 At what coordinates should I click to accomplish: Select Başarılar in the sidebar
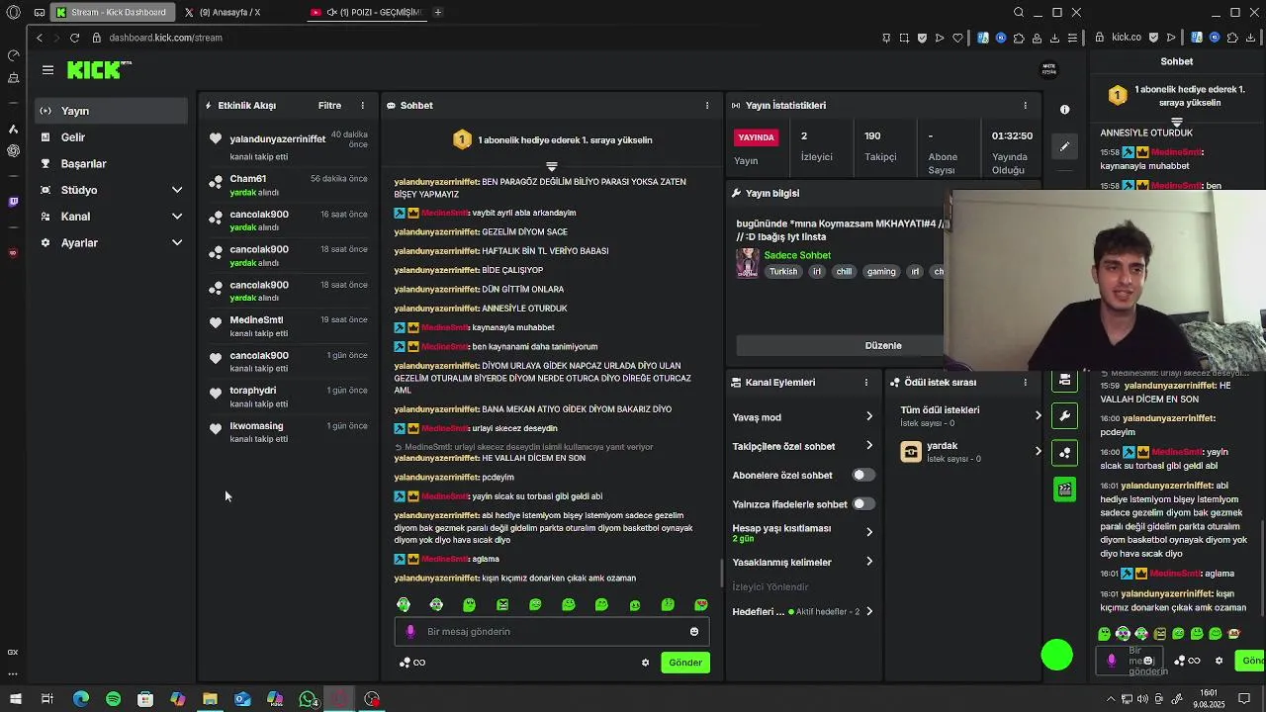coord(111,164)
